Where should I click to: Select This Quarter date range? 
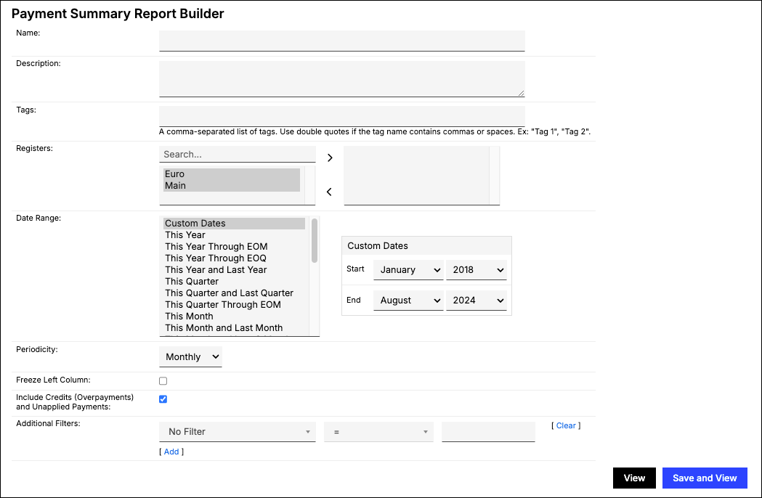[x=234, y=282]
